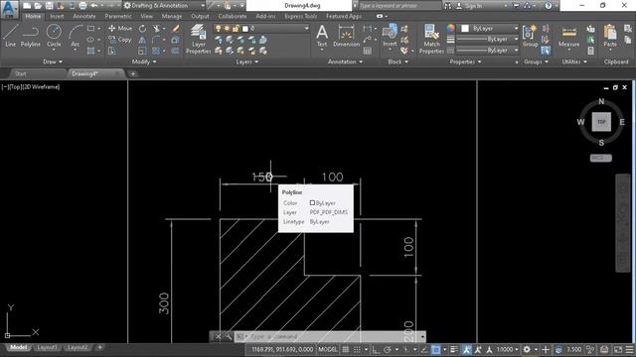This screenshot has height=357, width=636.
Task: Open the AutoCAD application menu
Action: pyautogui.click(x=9, y=9)
